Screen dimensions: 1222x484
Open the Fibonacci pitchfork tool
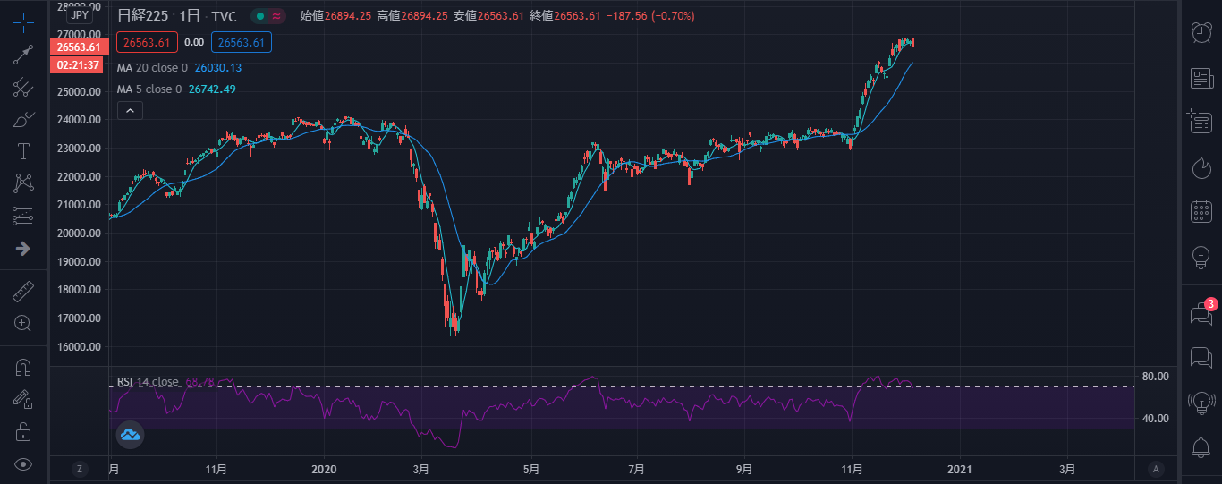23,87
